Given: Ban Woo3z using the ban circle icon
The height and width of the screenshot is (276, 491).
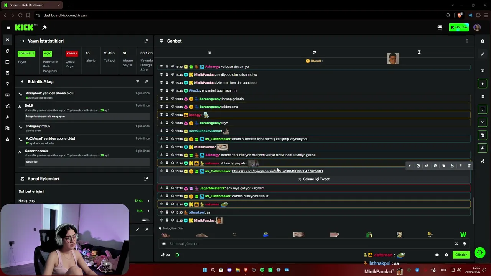Looking at the screenshot, I should pos(173,90).
